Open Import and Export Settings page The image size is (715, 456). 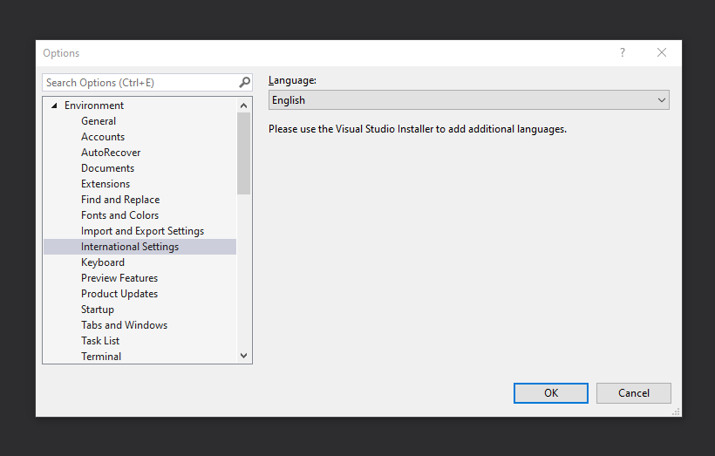pyautogui.click(x=142, y=231)
